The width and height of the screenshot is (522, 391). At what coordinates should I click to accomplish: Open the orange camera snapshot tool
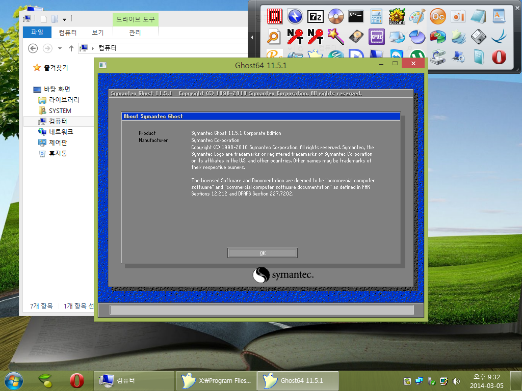click(x=458, y=16)
